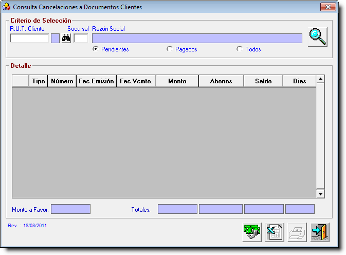Click the magnifying glass search button
The image size is (346, 255).
click(318, 37)
